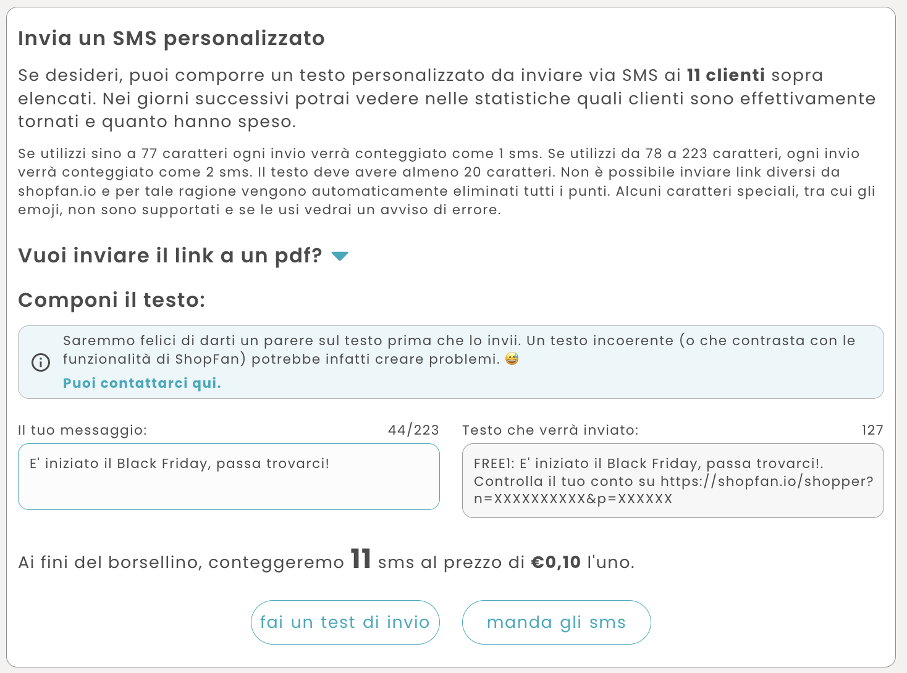Click the "Il tuo messaggio:" label
Screen dimensions: 907x673
click(82, 430)
